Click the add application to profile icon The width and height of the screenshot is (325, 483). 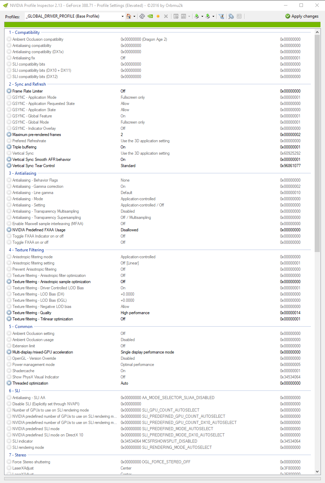tap(176, 16)
